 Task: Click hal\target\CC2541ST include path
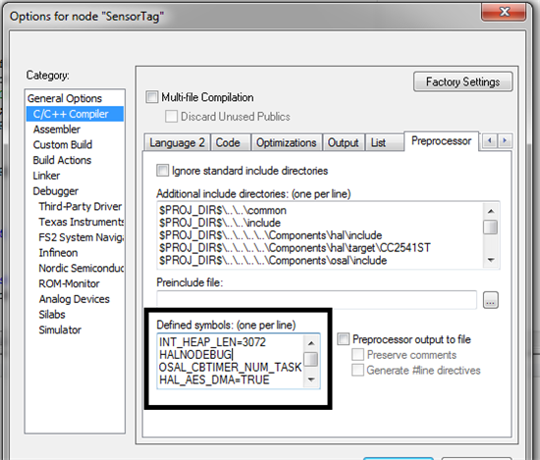tap(295, 248)
